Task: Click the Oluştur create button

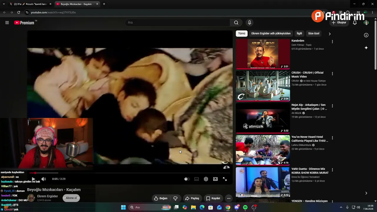Action: point(339,23)
